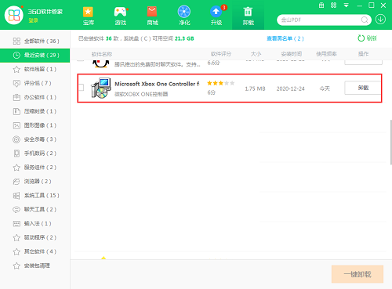Click the archive icon beside 压缩刻录
The height and width of the screenshot is (289, 392).
(x=16, y=111)
